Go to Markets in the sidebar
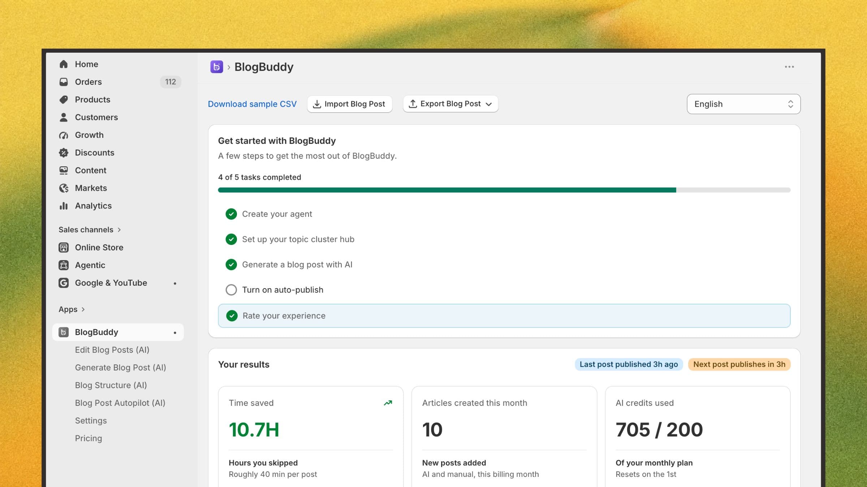Viewport: 867px width, 487px height. click(x=91, y=188)
